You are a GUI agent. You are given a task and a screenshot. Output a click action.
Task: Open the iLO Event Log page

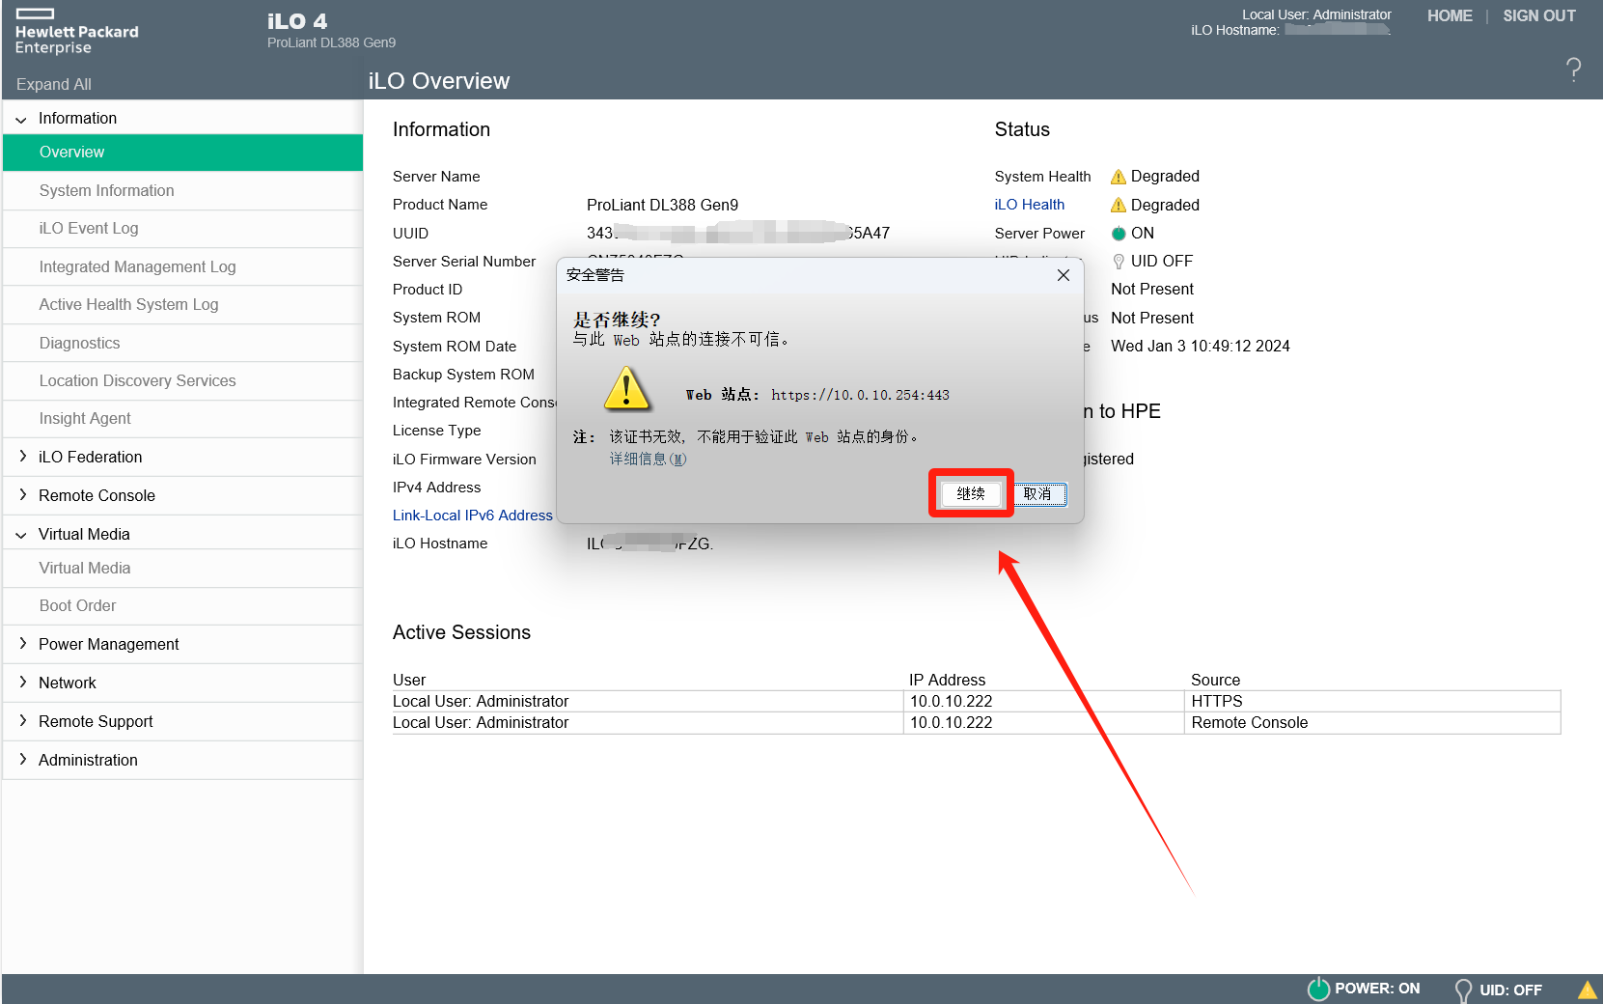89,229
